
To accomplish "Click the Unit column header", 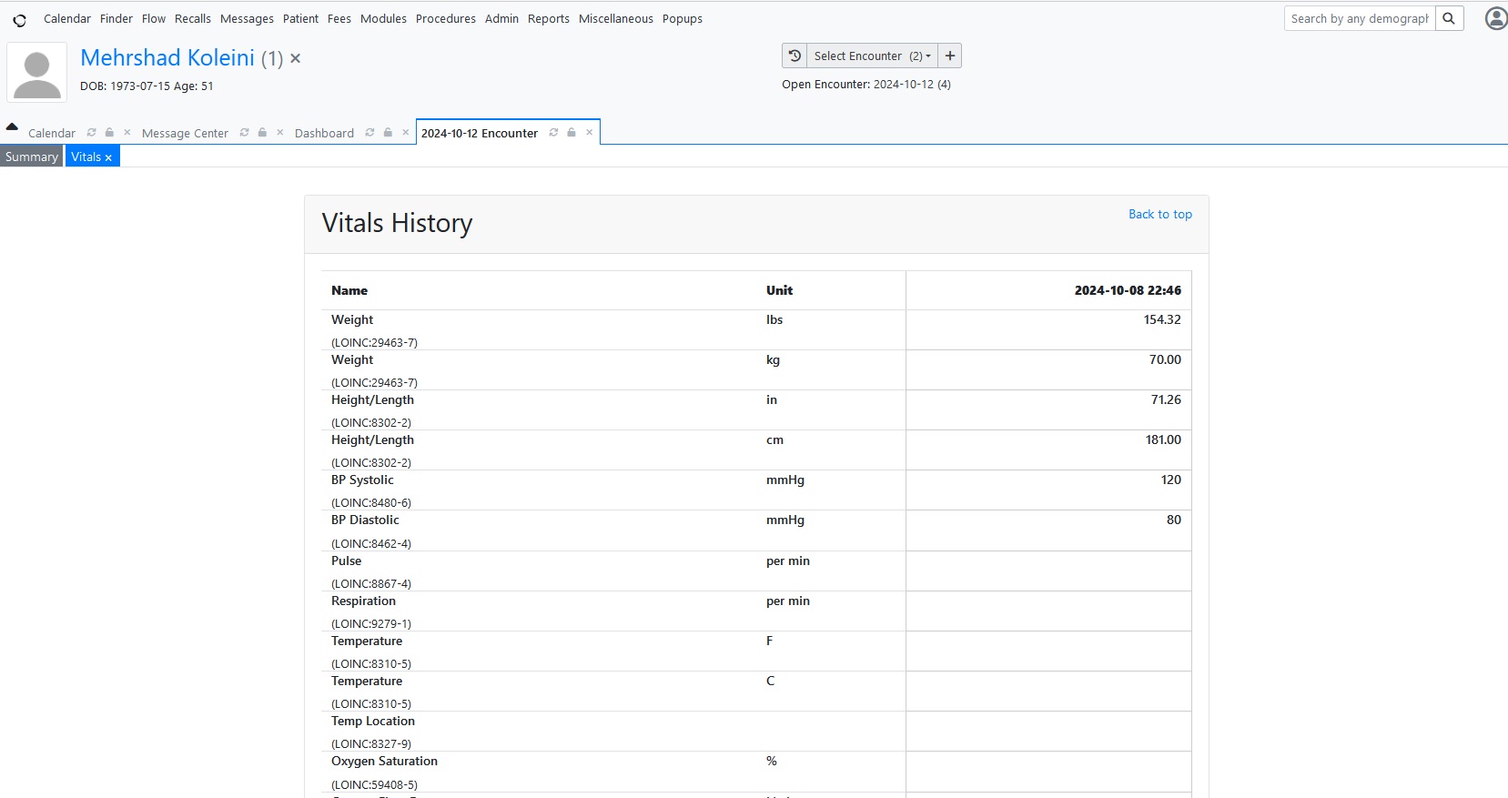I will 779,290.
